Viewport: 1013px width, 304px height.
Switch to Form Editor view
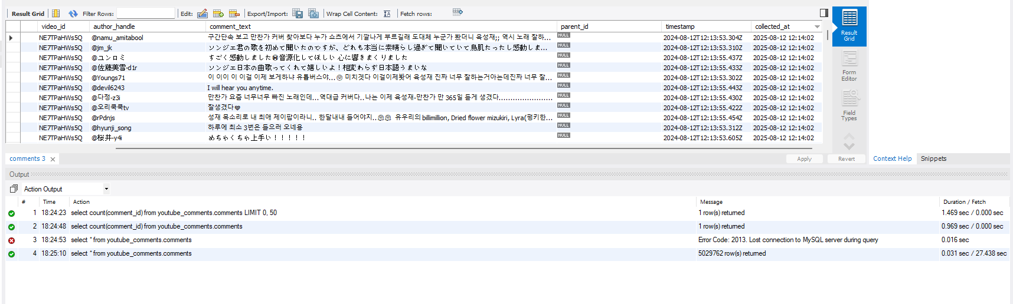(849, 66)
